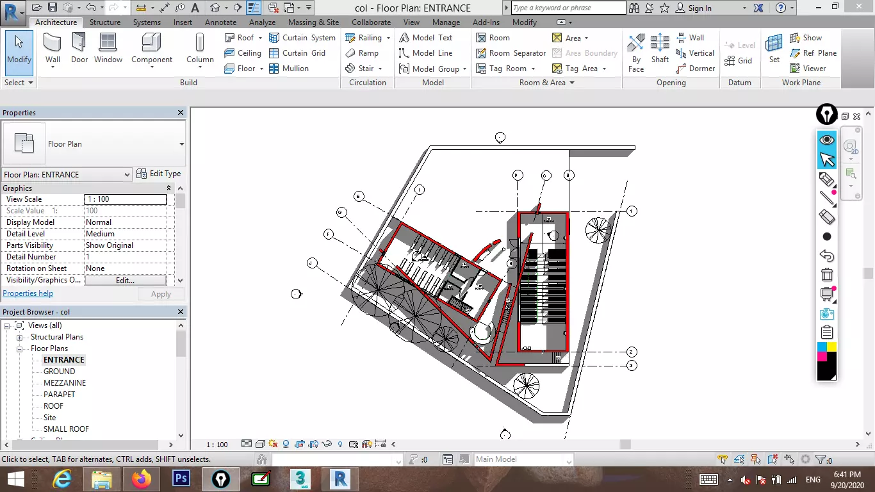This screenshot has height=492, width=875.
Task: Click the Open icon in Quick Access toolbar
Action: pos(37,8)
